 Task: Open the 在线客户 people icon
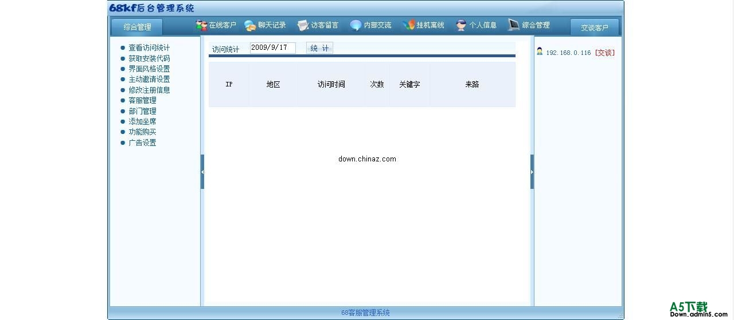[201, 25]
